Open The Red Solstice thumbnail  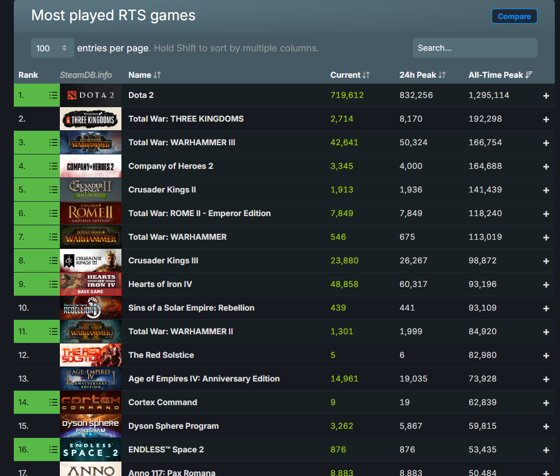pos(91,355)
